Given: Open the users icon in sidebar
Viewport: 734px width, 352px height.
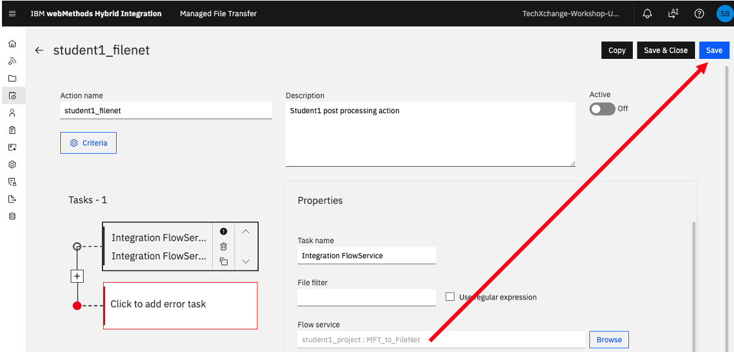Looking at the screenshot, I should pos(12,113).
